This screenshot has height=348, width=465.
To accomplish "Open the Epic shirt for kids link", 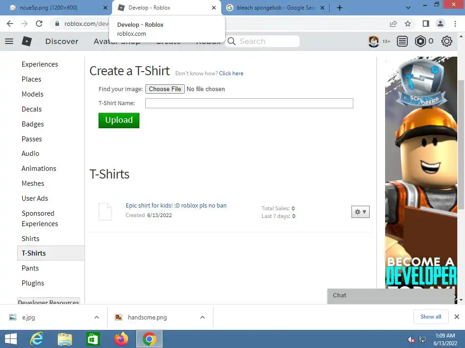I will [x=176, y=205].
